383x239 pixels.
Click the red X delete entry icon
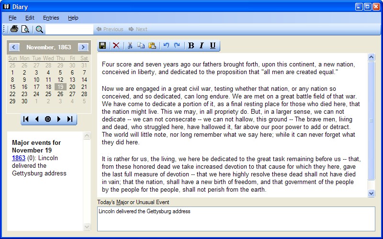pyautogui.click(x=116, y=46)
